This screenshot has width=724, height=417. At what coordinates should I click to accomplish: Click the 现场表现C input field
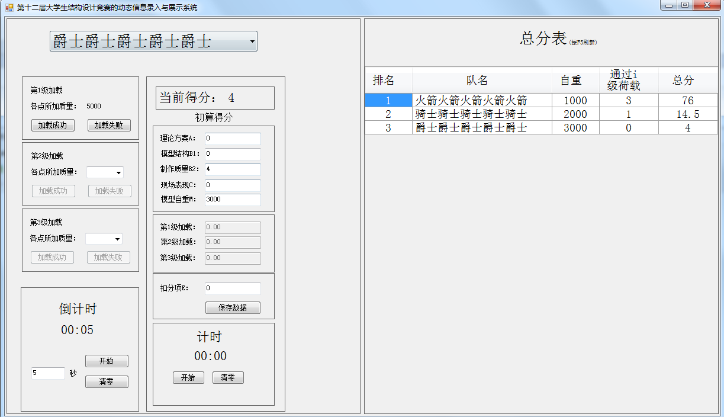pos(233,185)
